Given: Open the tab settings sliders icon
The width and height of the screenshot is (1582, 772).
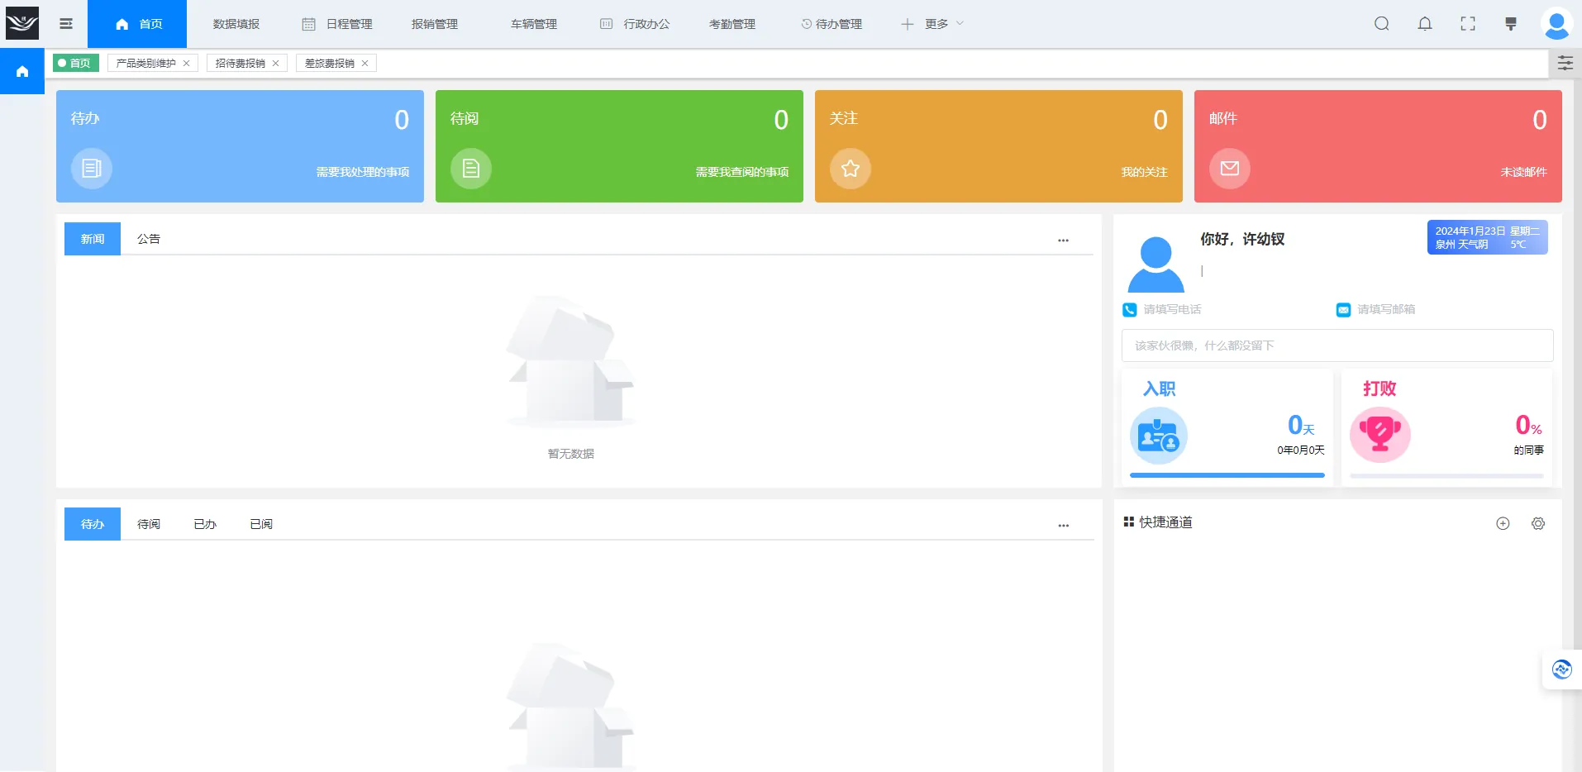Looking at the screenshot, I should (1565, 63).
